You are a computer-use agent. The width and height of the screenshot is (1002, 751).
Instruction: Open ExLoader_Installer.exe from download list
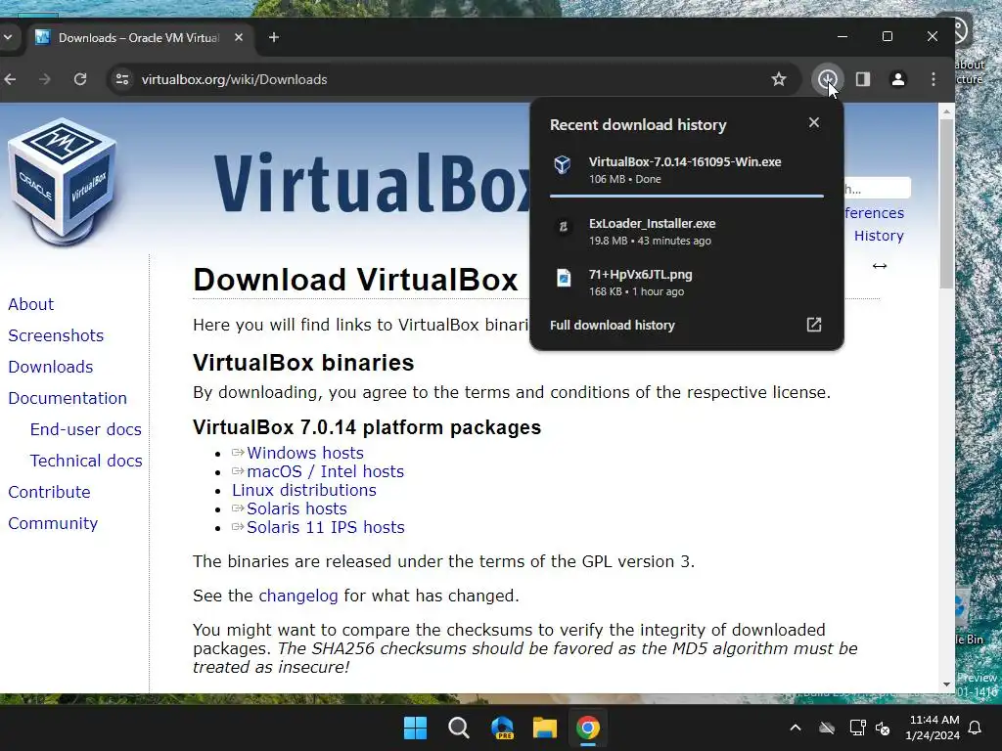click(686, 231)
